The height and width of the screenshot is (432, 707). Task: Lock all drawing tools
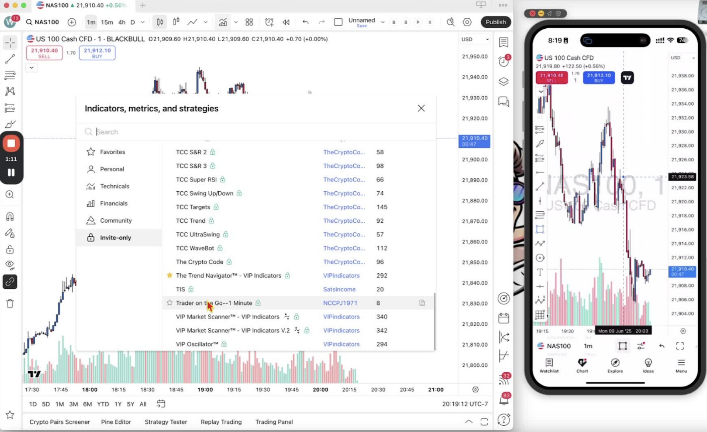pyautogui.click(x=10, y=250)
